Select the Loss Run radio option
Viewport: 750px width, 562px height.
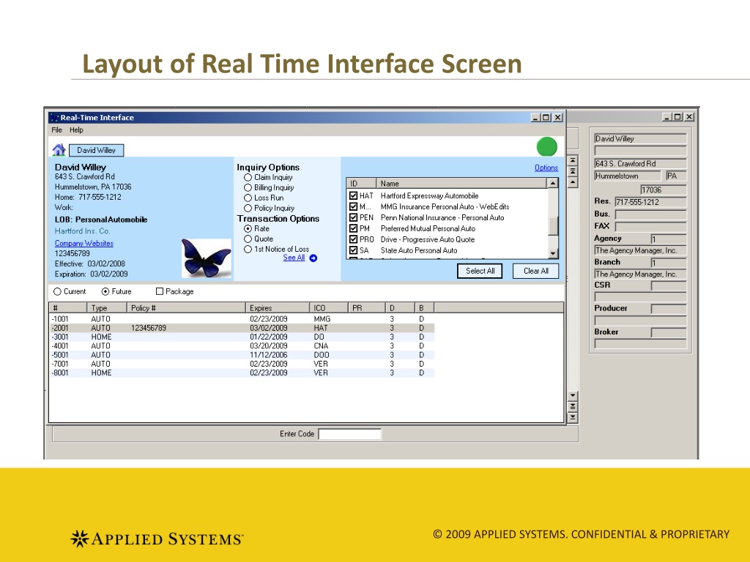click(x=248, y=198)
